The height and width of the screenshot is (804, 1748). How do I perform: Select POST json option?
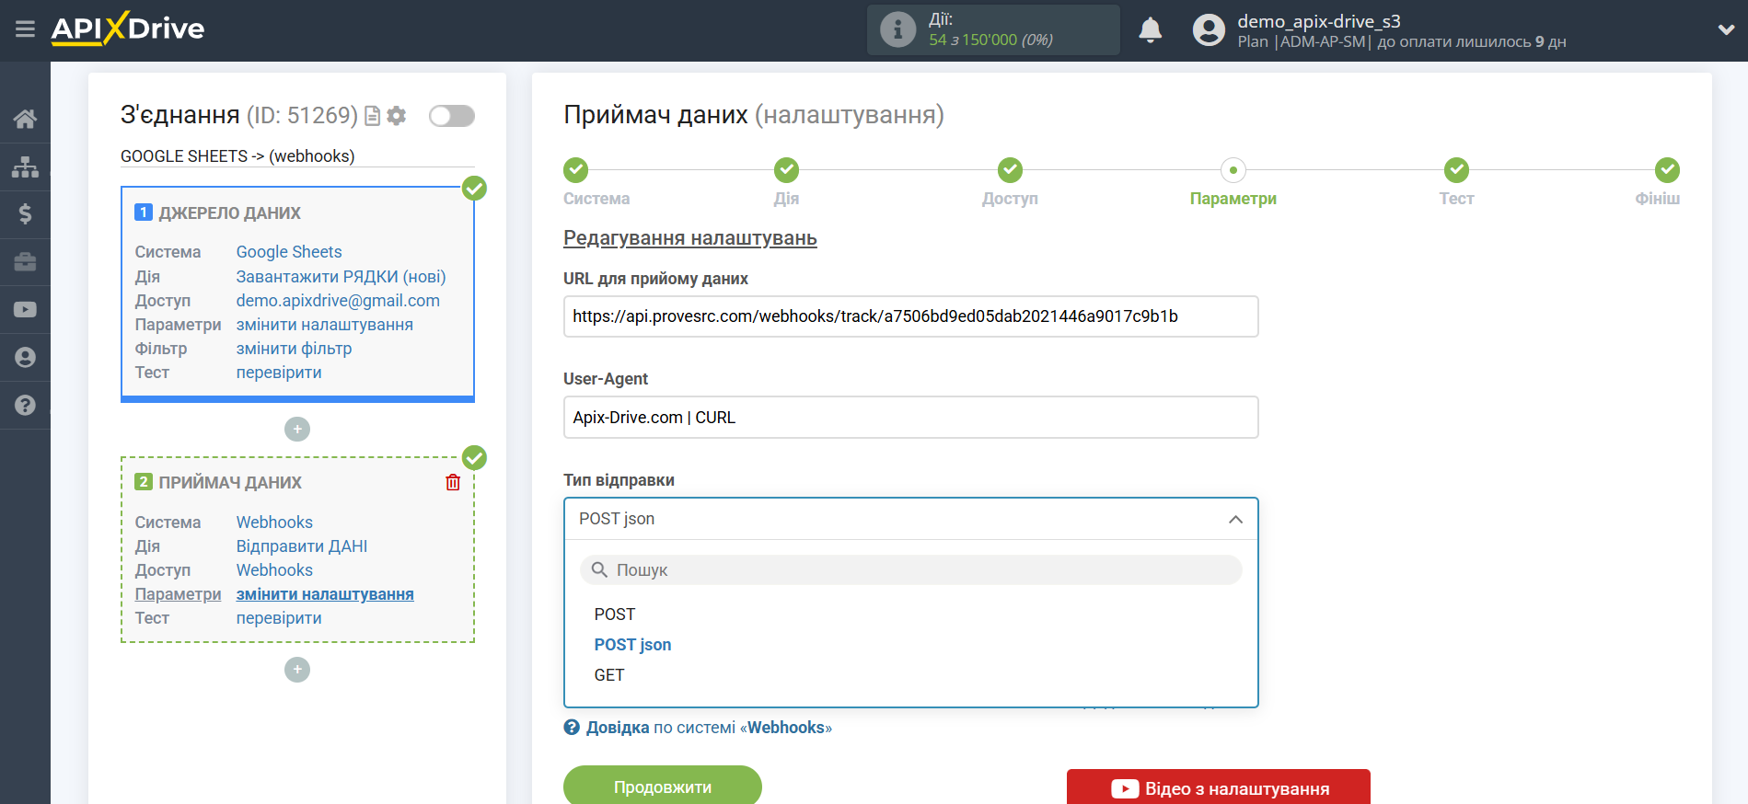coord(632,645)
